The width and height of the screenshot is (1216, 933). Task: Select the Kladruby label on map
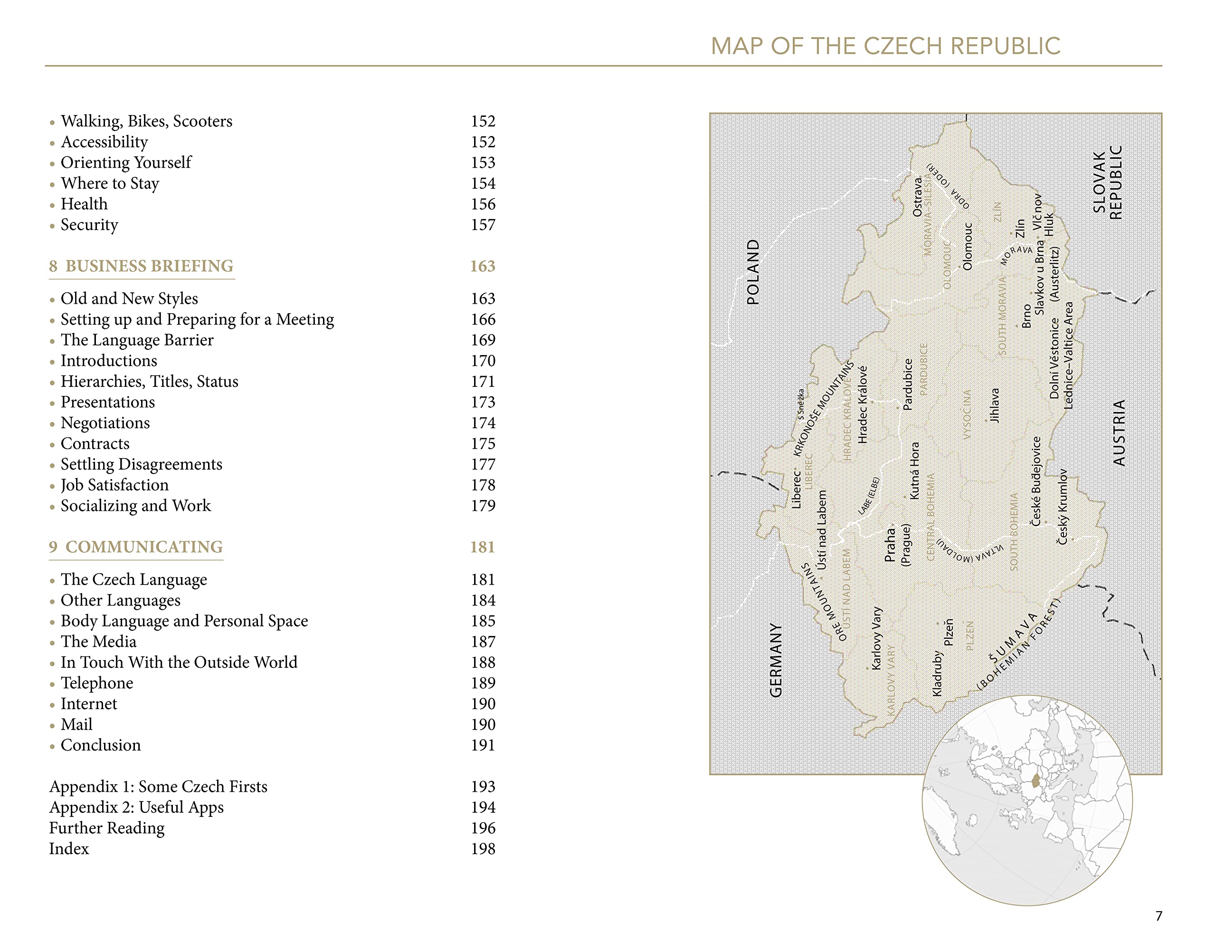click(x=937, y=673)
